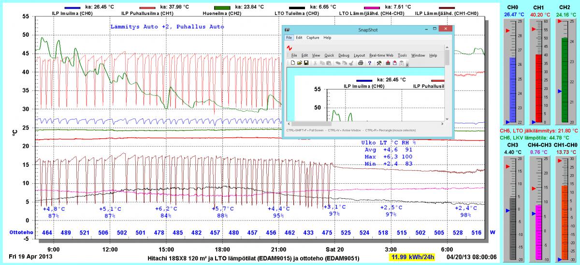Viewport: 580px width, 265px height.
Task: Click the Open folder toolbar icon
Action: (300, 63)
